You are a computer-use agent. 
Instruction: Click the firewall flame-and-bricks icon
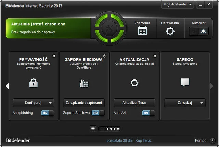tap(84, 83)
